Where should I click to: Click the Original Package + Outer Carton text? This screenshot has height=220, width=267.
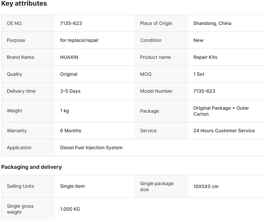coord(221,111)
